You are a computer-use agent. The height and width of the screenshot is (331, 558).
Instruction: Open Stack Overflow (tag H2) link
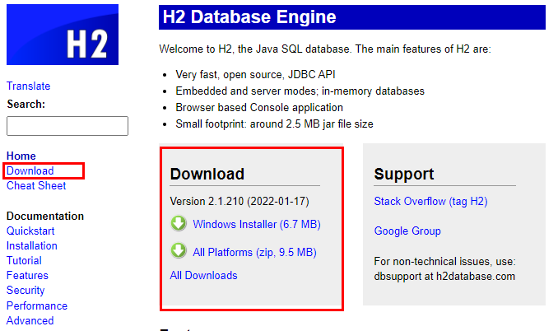point(430,202)
